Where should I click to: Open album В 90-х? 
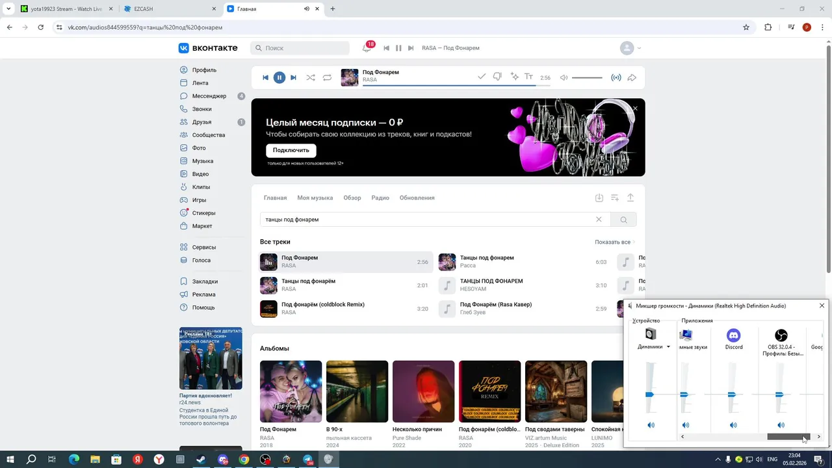pos(357,391)
